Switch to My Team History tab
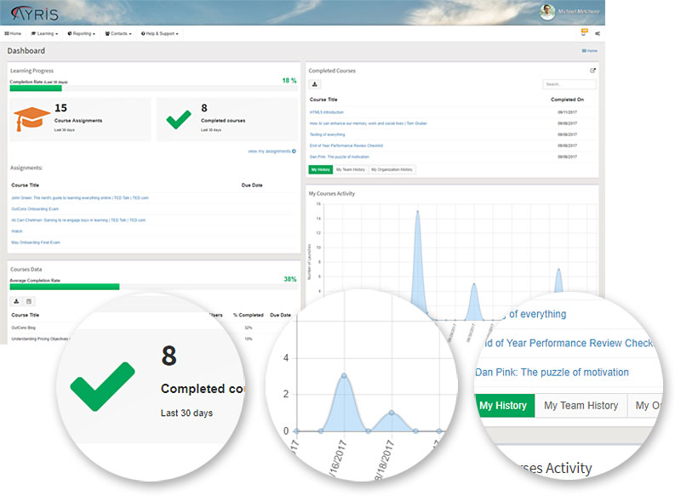The image size is (681, 496). (351, 169)
